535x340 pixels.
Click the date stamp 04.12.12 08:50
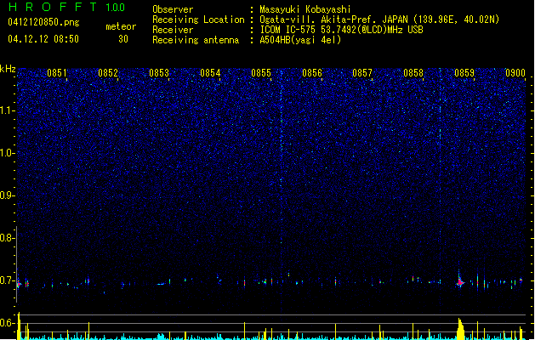point(43,39)
